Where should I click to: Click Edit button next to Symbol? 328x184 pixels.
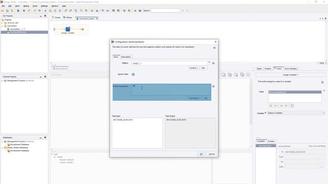tap(203, 68)
